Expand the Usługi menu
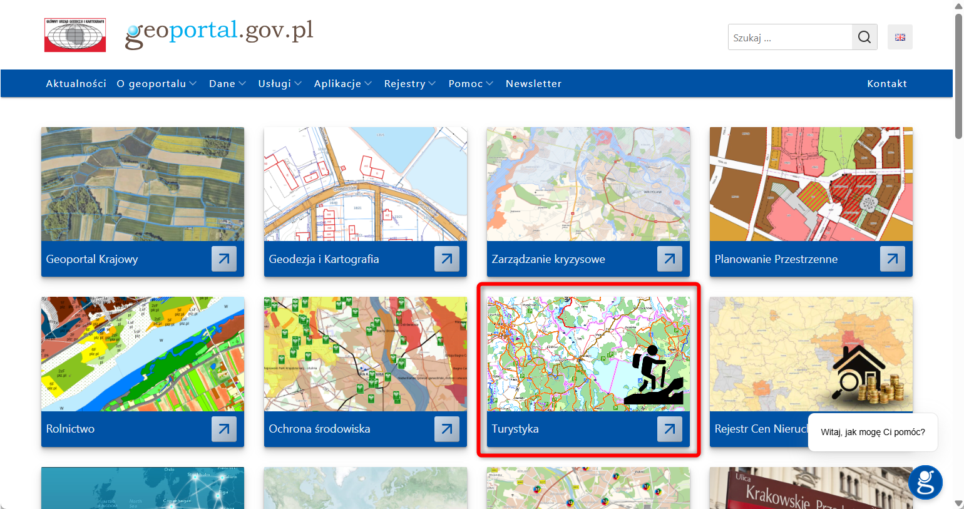Screen dimensions: 964x509 pyautogui.click(x=275, y=83)
